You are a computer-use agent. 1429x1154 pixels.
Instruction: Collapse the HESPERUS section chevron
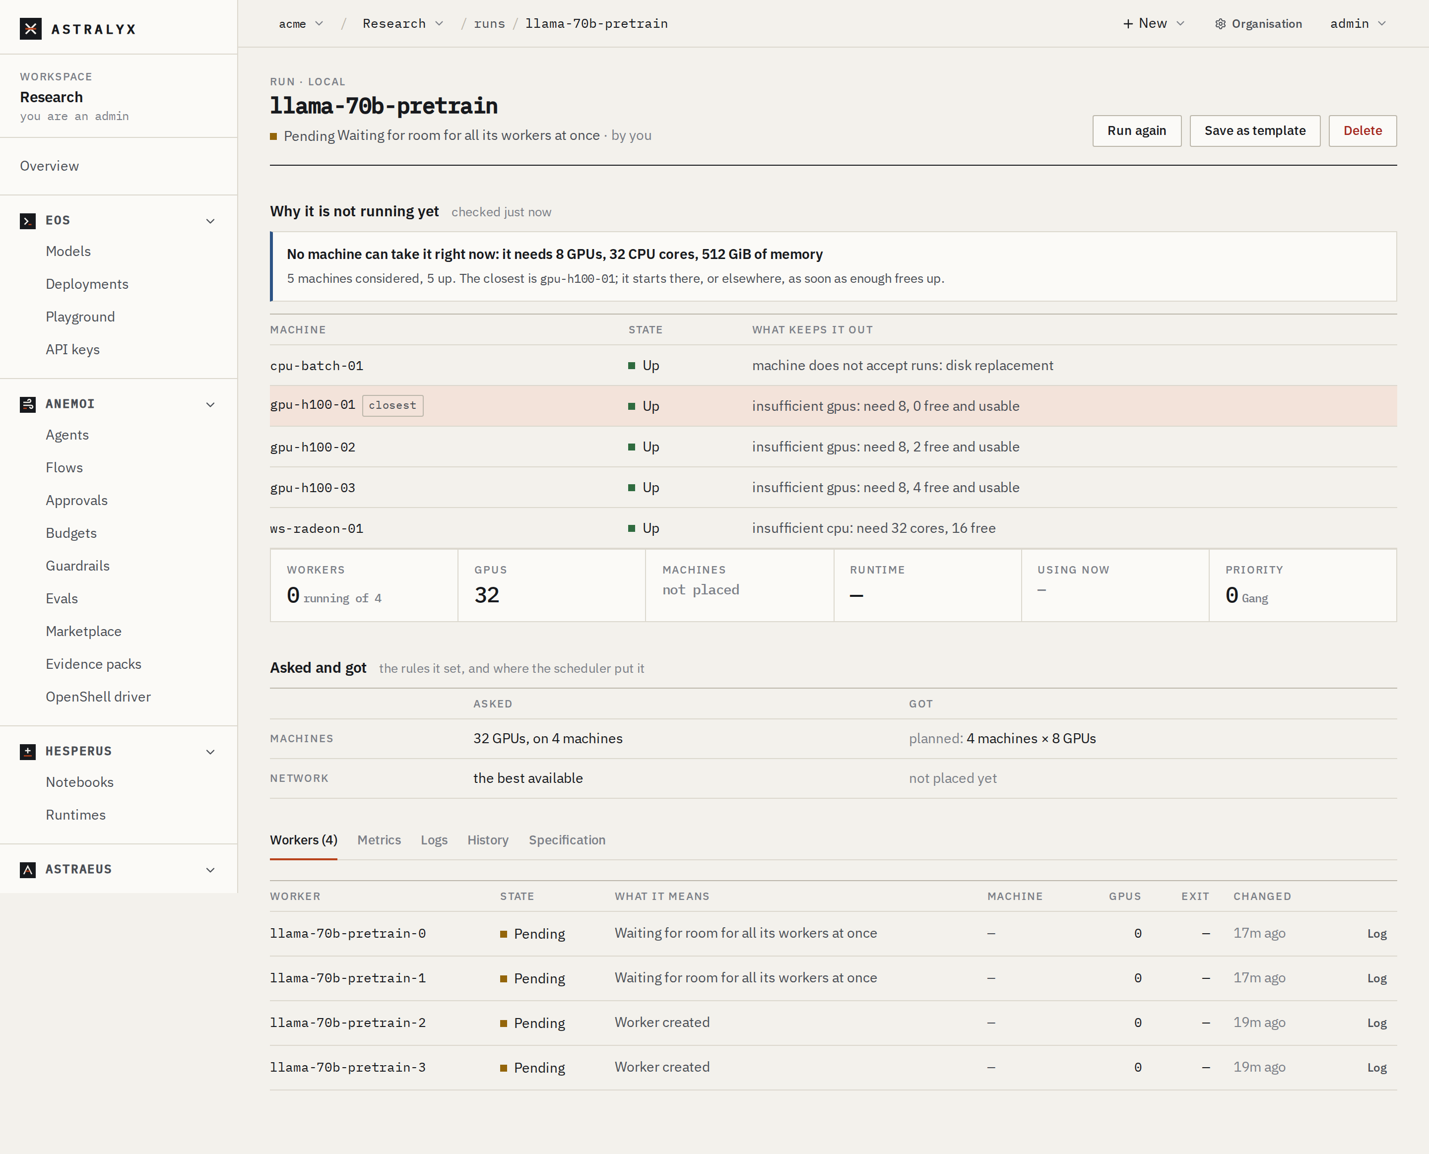pos(211,751)
